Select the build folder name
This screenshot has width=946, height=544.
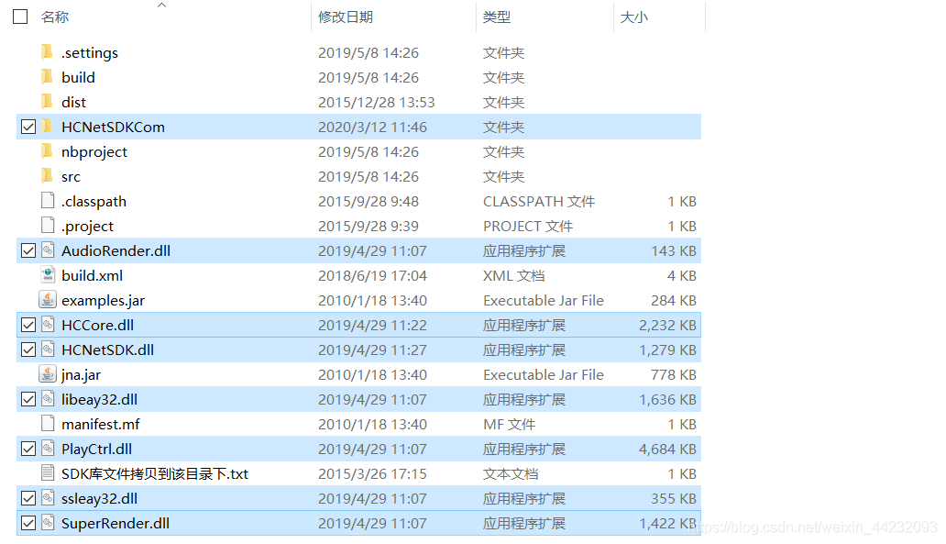click(78, 77)
